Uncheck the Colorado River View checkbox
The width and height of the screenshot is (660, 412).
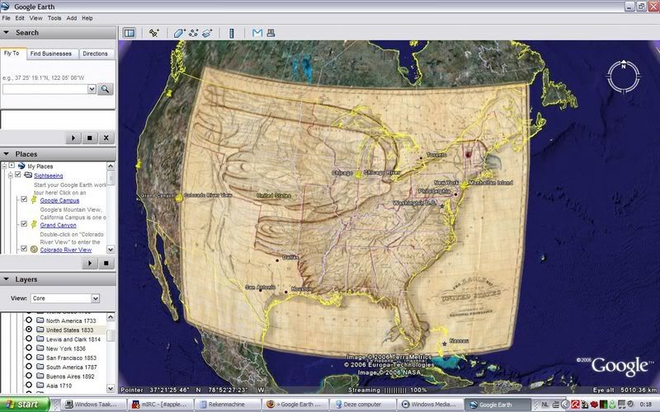coord(24,249)
